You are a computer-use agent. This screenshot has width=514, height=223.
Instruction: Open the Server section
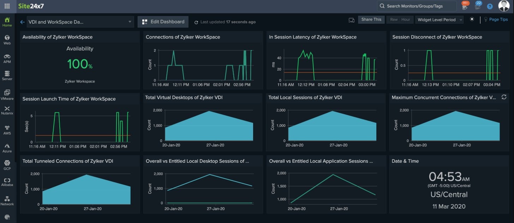tap(7, 76)
